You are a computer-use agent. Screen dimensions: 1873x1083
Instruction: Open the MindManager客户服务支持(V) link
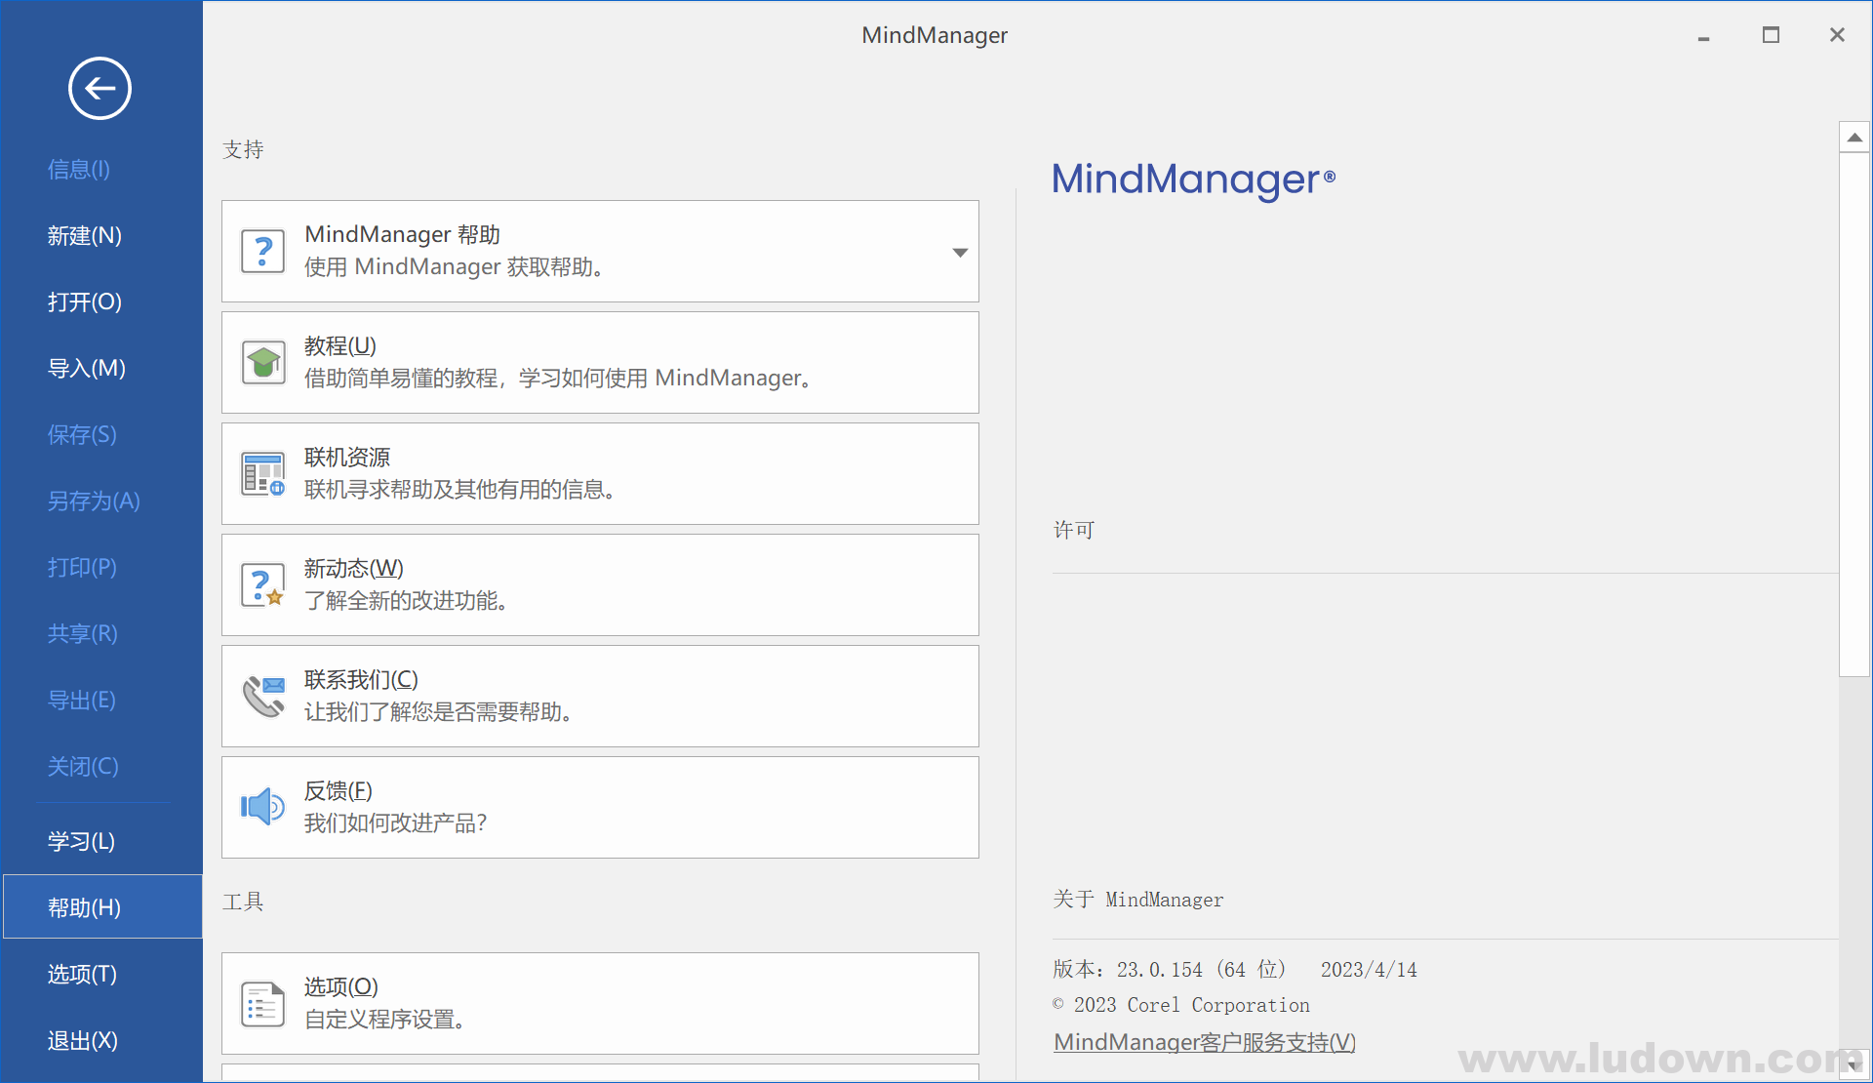coord(1205,1042)
